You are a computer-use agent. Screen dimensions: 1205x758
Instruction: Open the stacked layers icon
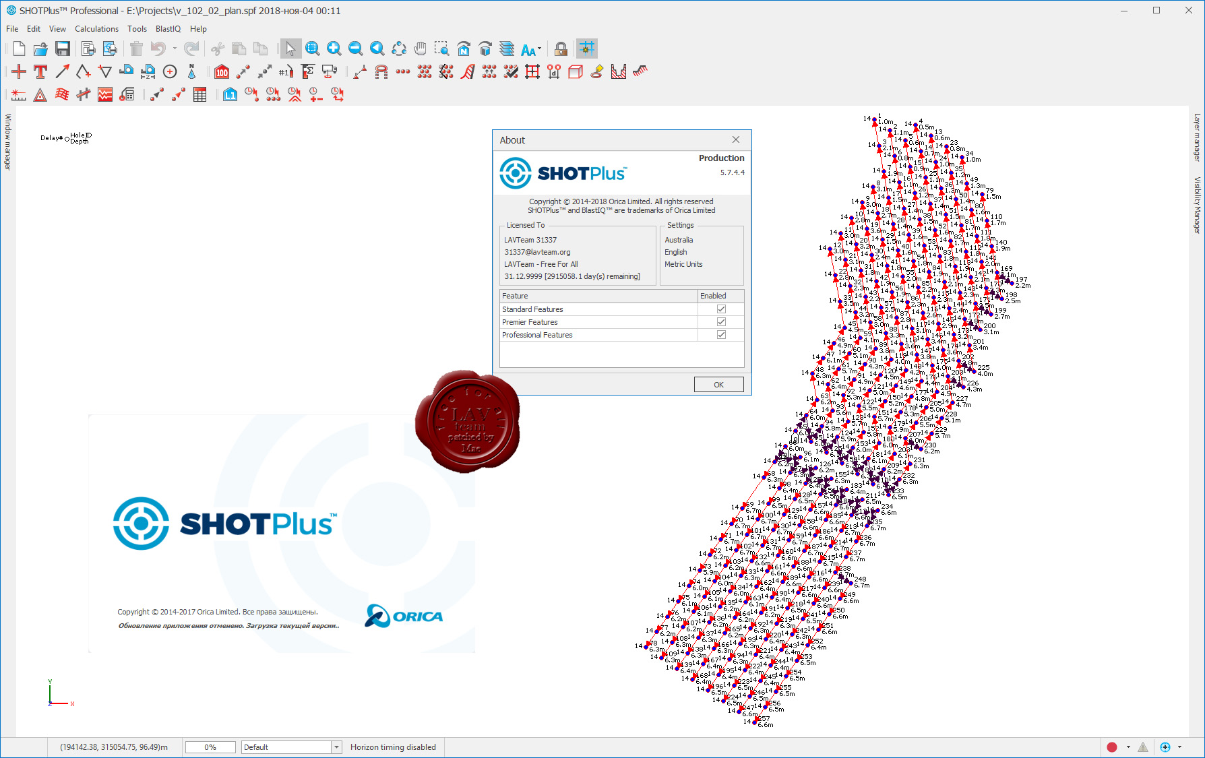pyautogui.click(x=507, y=49)
